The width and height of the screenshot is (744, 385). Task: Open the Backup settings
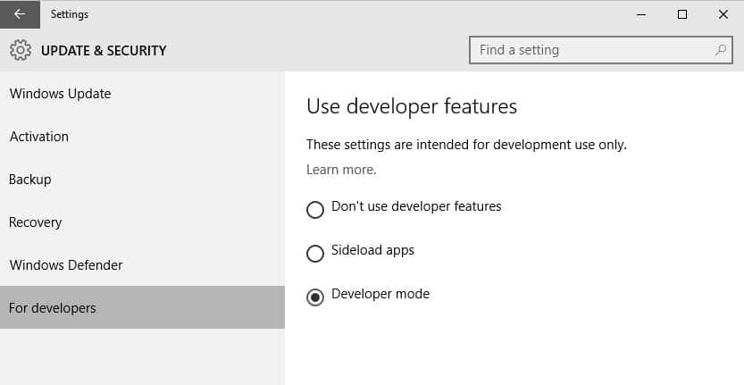(30, 180)
